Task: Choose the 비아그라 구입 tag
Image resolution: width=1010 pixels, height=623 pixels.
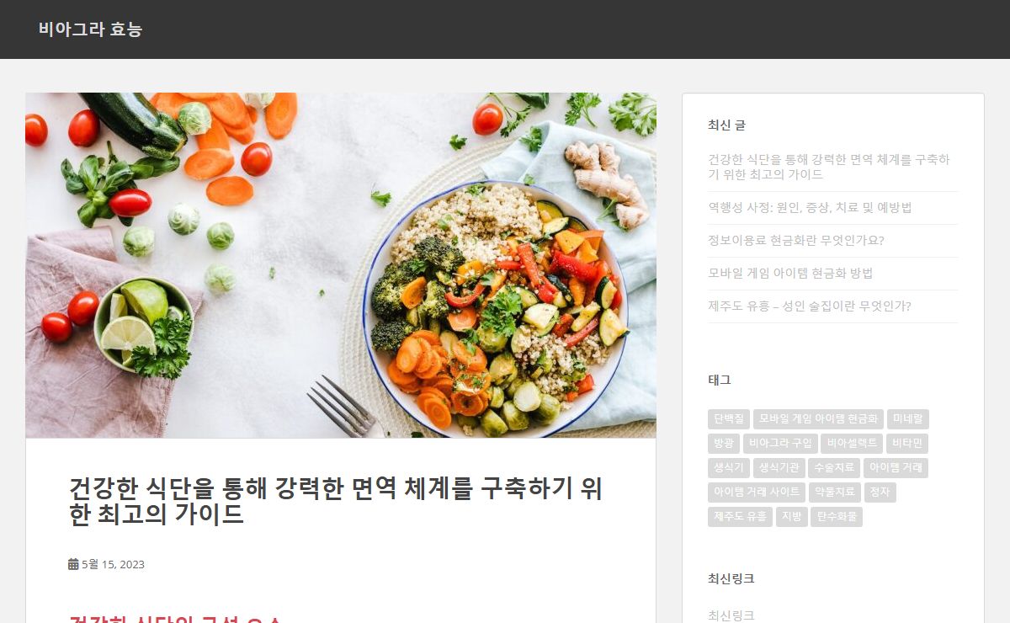Action: tap(780, 443)
